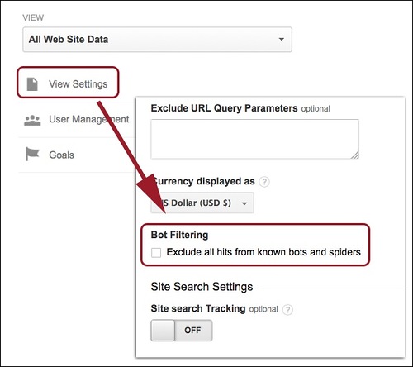Click the arrow on the view selector
This screenshot has width=413, height=367.
point(282,39)
